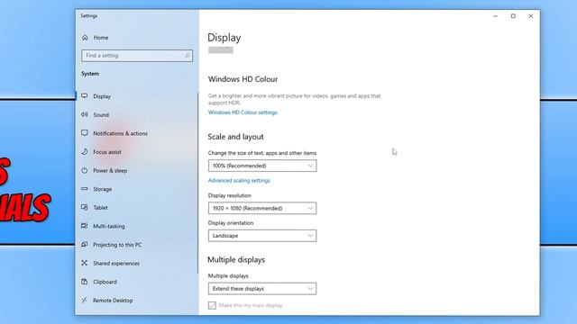Click the Home house icon
This screenshot has height=324, width=577.
[x=85, y=38]
